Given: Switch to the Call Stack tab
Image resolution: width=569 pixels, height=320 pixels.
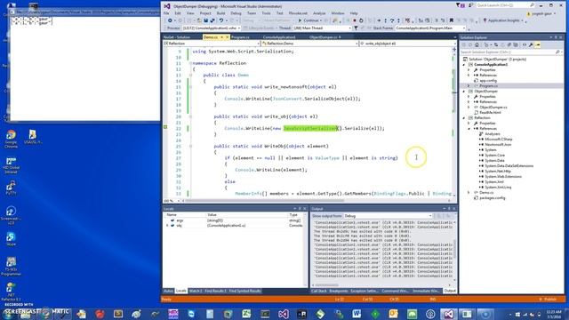Looking at the screenshot, I should click(318, 291).
